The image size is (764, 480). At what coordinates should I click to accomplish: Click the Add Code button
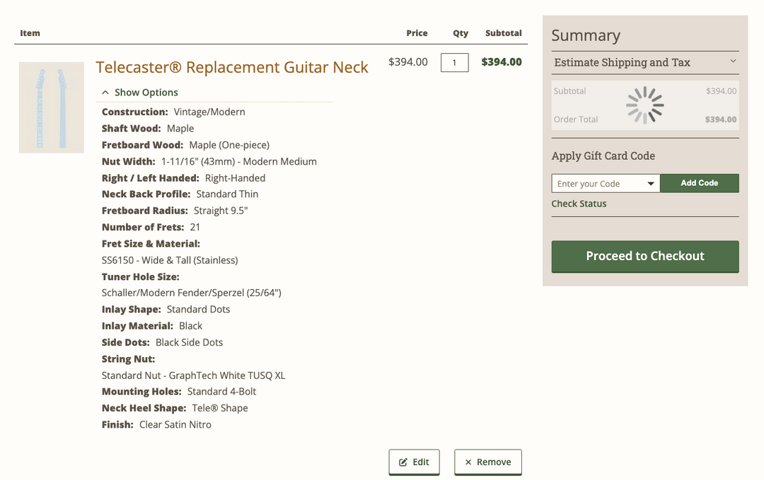coord(699,183)
